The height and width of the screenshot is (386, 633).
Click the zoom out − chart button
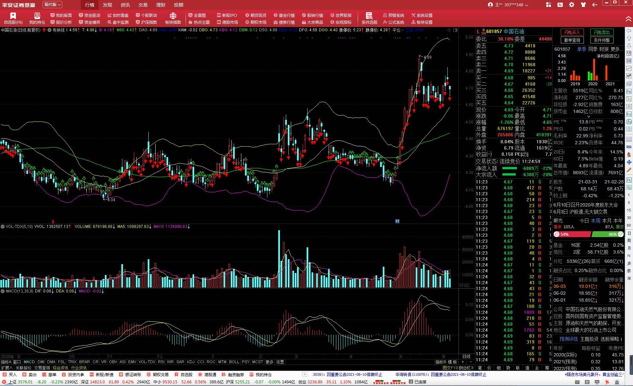pos(470,362)
